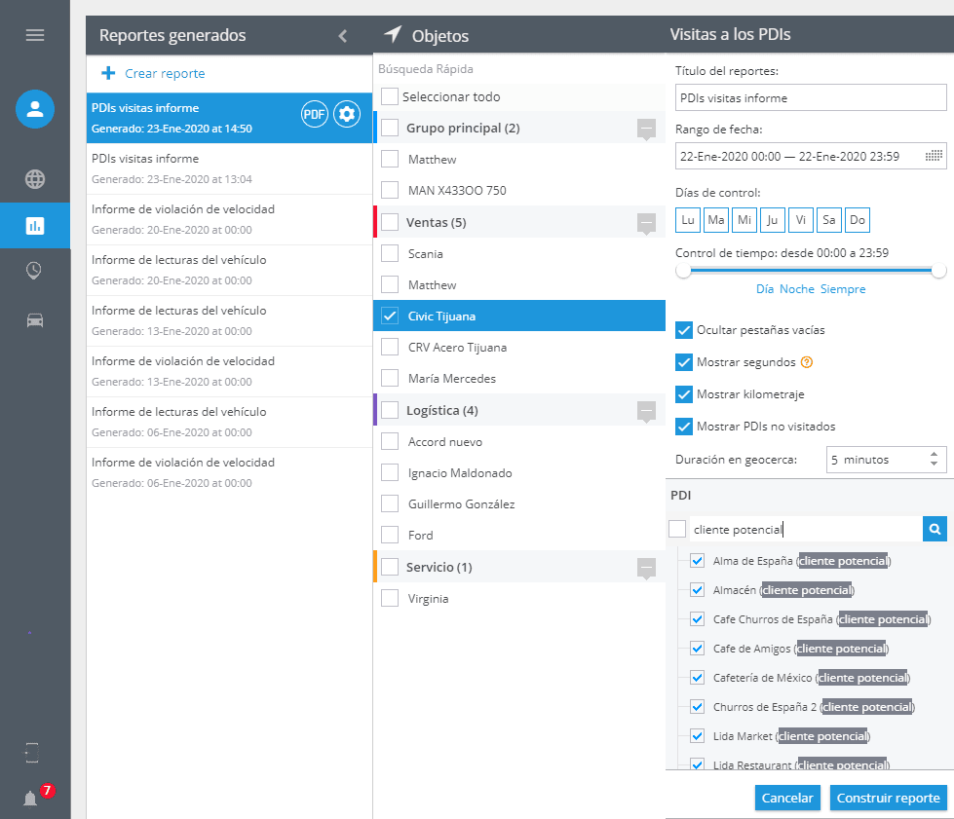Screen dimensions: 954x819
Task: Click the PDI search magnifier button
Action: (x=935, y=529)
